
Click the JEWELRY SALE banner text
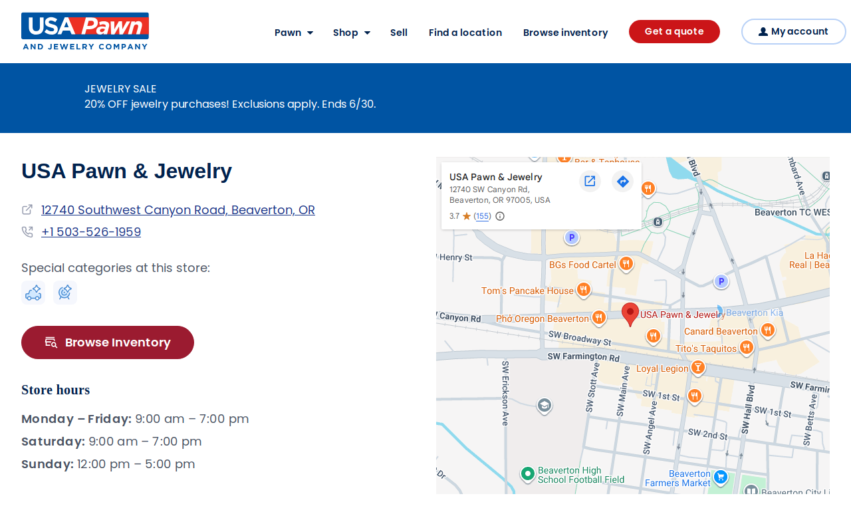pos(120,88)
